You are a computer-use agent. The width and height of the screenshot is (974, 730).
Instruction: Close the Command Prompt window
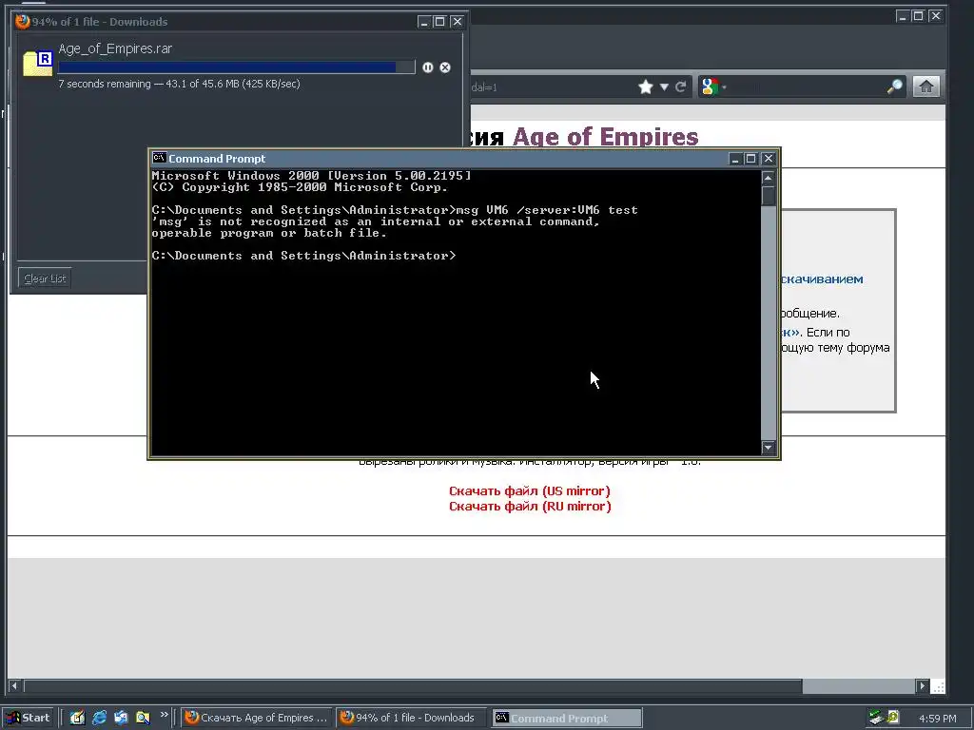pos(769,159)
